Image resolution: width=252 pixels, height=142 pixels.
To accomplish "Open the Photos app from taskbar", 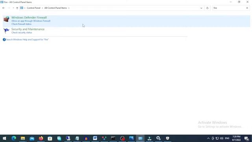I will 131,138.
